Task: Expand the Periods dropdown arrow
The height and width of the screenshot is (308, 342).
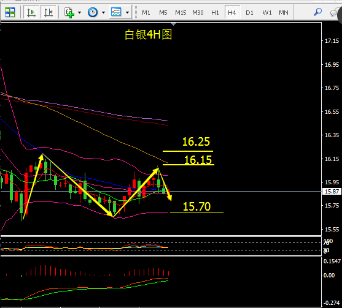Action: click(x=103, y=12)
